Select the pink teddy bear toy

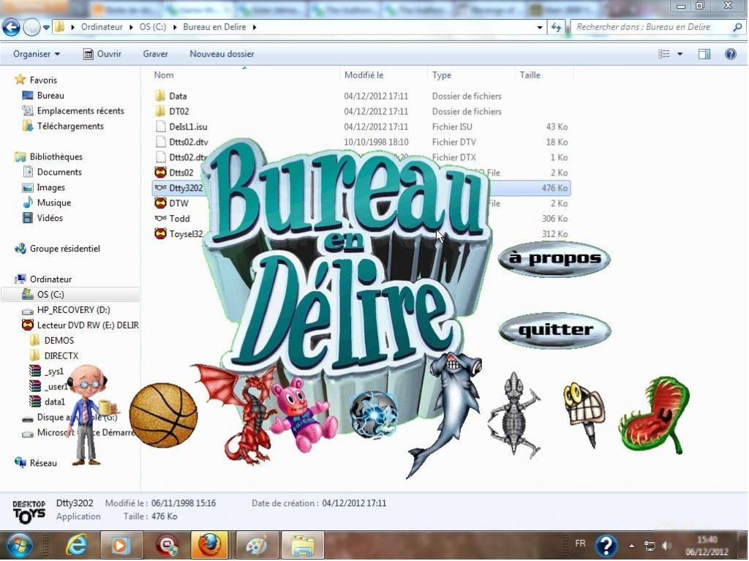coord(303,415)
